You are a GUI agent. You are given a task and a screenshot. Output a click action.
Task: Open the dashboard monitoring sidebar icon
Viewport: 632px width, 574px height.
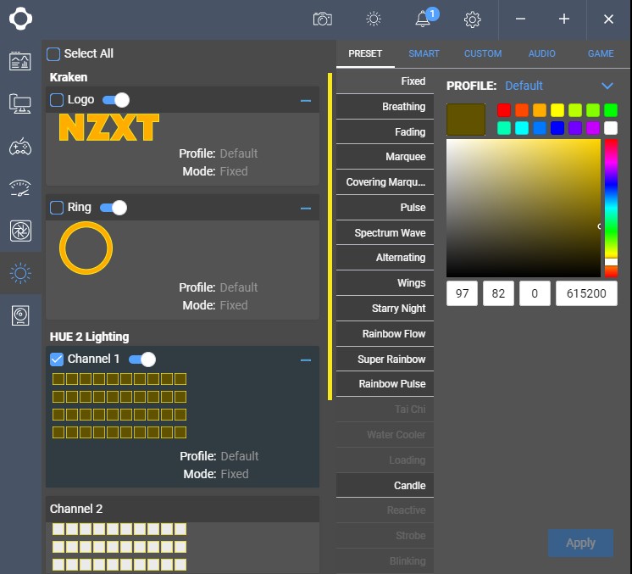20,61
